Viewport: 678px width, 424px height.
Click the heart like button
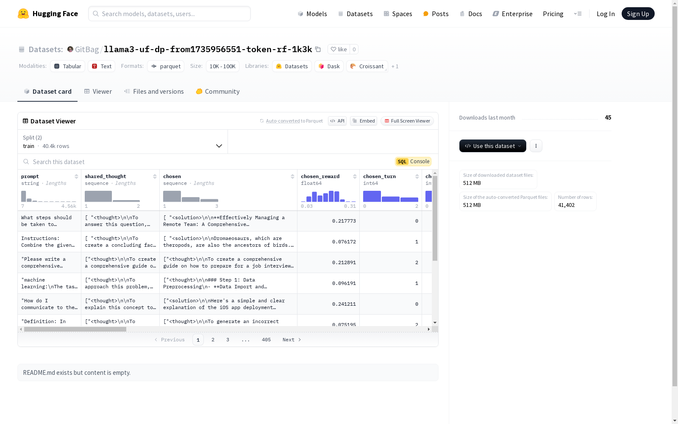tap(339, 49)
